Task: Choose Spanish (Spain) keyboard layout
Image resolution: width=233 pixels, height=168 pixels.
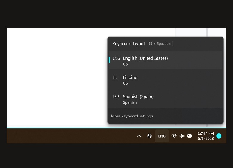Action: (165, 99)
